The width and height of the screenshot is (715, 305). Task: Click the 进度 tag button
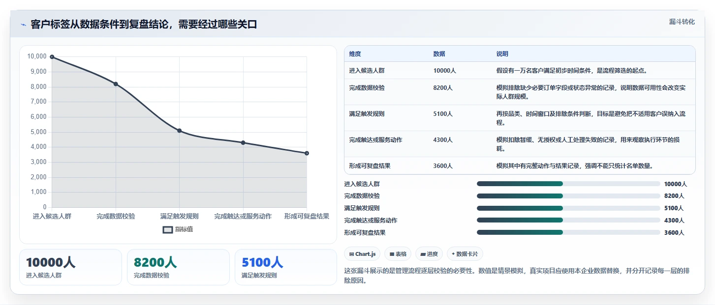(x=429, y=254)
